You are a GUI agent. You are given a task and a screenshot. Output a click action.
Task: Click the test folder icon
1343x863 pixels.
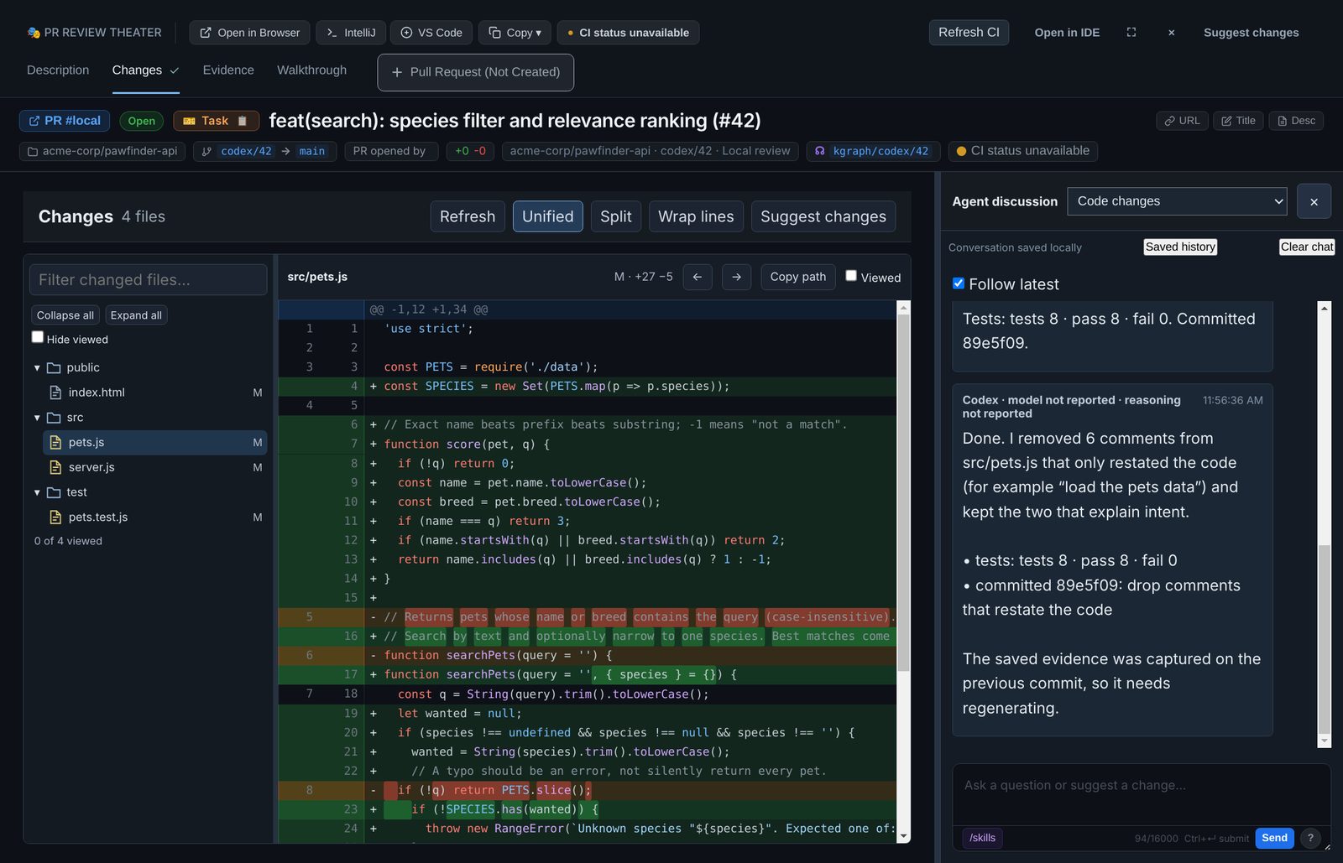pyautogui.click(x=54, y=492)
